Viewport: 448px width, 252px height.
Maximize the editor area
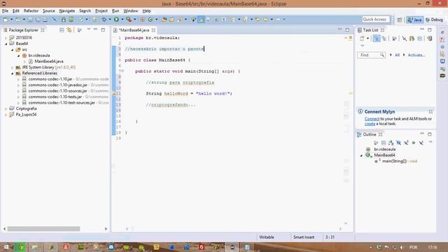pyautogui.click(x=347, y=29)
